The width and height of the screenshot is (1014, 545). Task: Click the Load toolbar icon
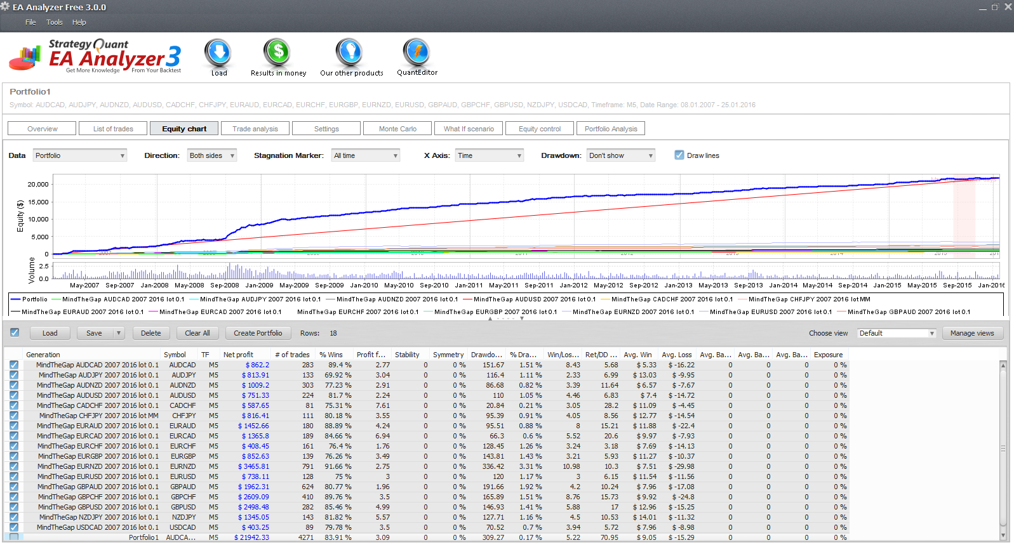(218, 53)
